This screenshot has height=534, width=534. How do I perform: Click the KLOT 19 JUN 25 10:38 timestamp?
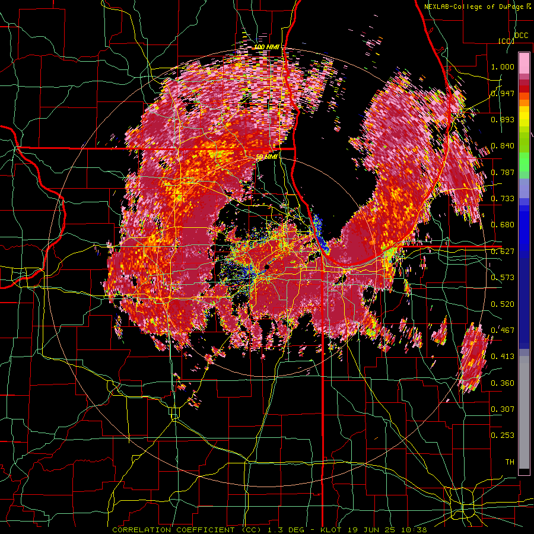[x=374, y=530]
